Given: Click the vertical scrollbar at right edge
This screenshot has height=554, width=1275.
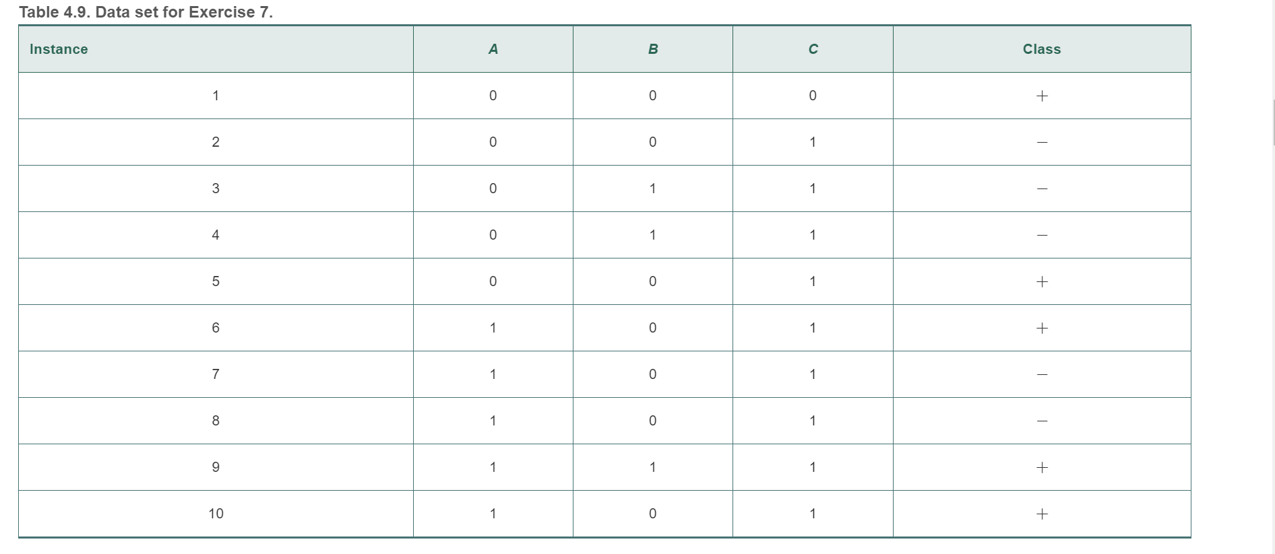Looking at the screenshot, I should [x=1272, y=123].
